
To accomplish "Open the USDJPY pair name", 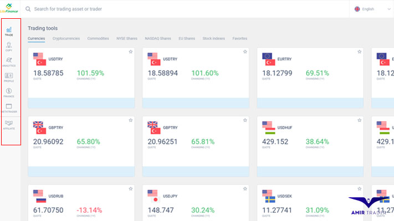I will click(170, 196).
